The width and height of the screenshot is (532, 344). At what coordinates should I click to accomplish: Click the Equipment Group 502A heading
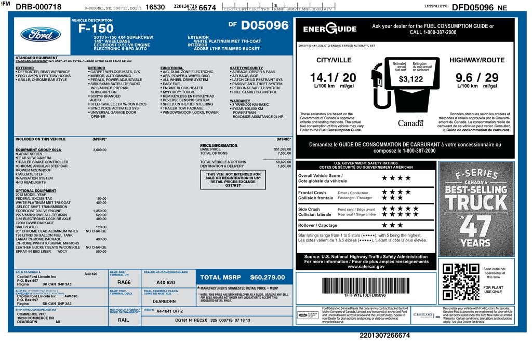point(38,149)
